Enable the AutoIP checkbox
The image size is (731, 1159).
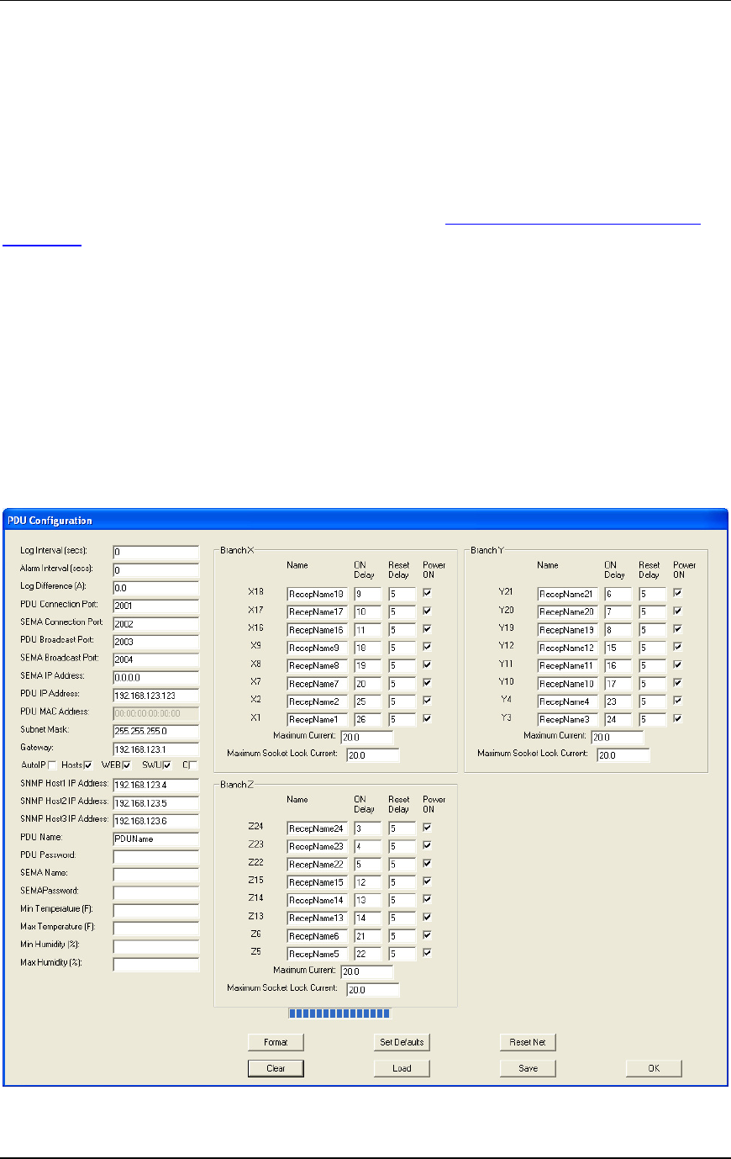click(53, 765)
